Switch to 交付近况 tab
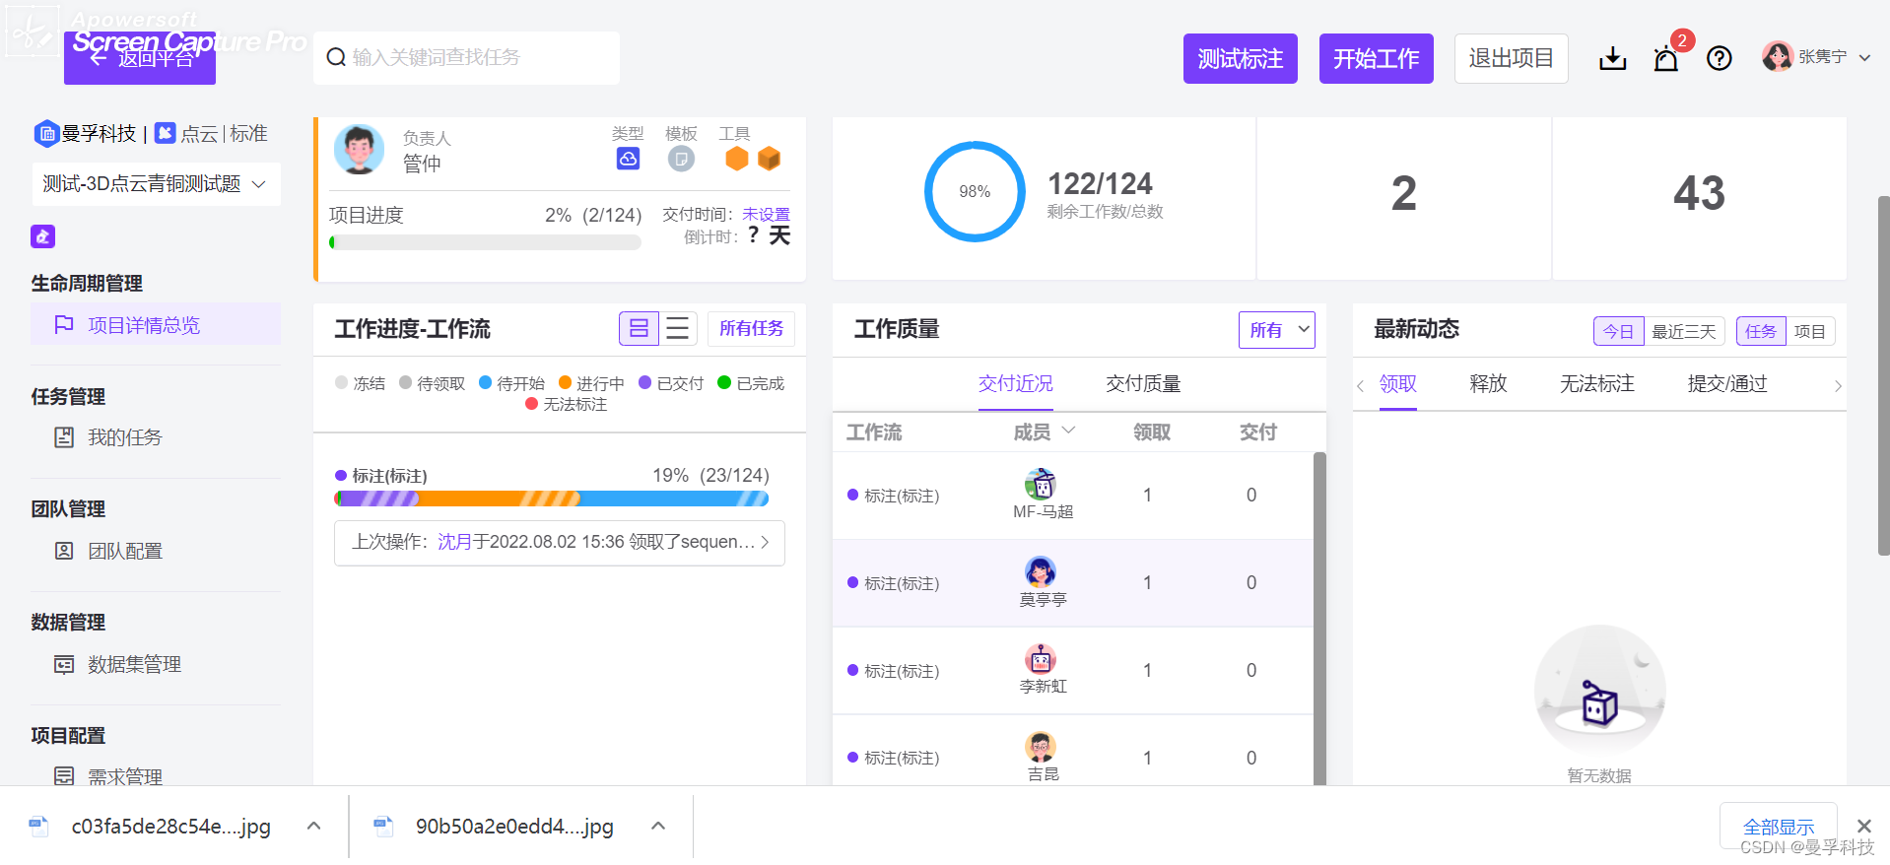 pos(1016,383)
